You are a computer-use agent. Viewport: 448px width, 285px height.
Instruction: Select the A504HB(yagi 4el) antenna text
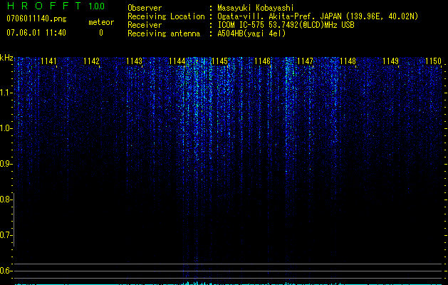point(251,33)
